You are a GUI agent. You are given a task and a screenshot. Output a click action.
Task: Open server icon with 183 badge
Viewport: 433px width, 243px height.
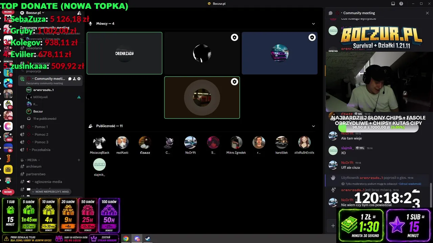8,137
